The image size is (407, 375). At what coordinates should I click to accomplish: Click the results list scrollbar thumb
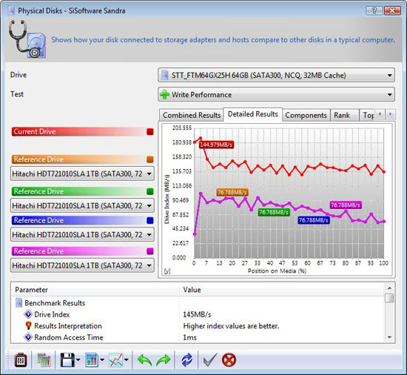click(389, 298)
